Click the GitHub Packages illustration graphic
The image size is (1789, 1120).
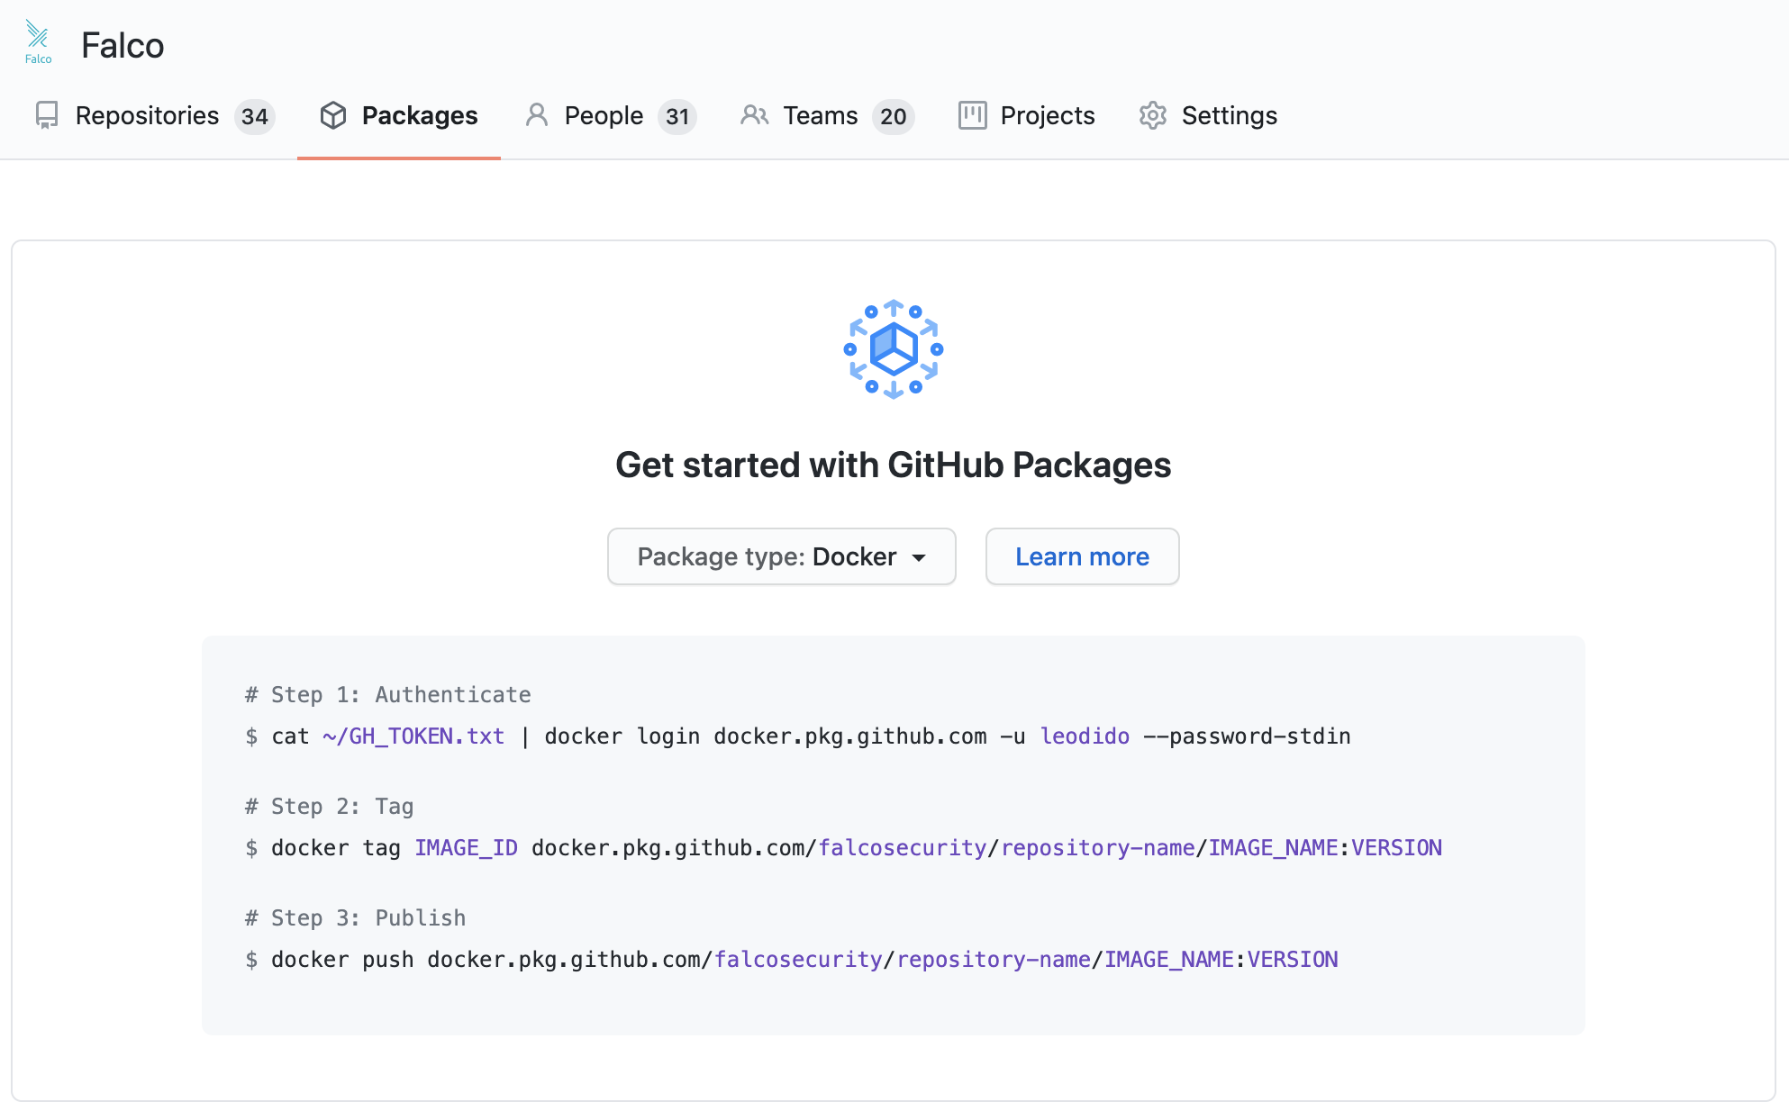pos(893,350)
